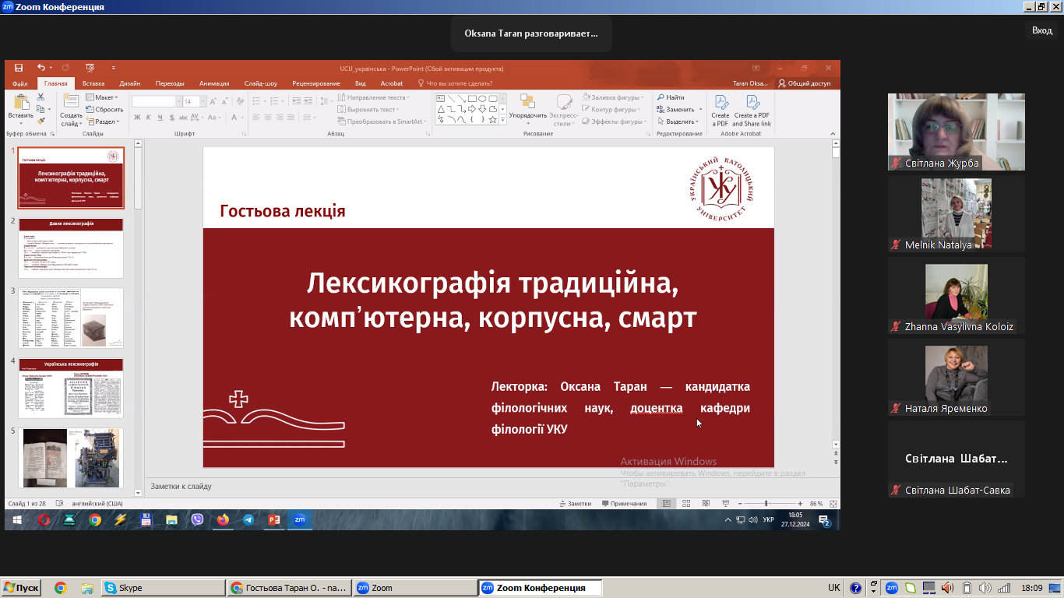Open the Skype taskbar button
The width and height of the screenshot is (1064, 598).
pyautogui.click(x=162, y=588)
